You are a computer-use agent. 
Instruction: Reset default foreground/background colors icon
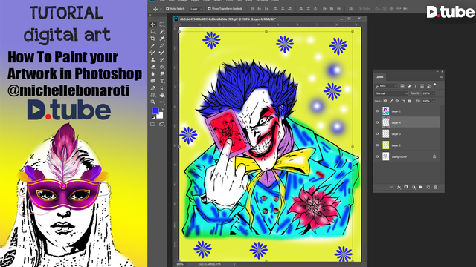click(152, 117)
